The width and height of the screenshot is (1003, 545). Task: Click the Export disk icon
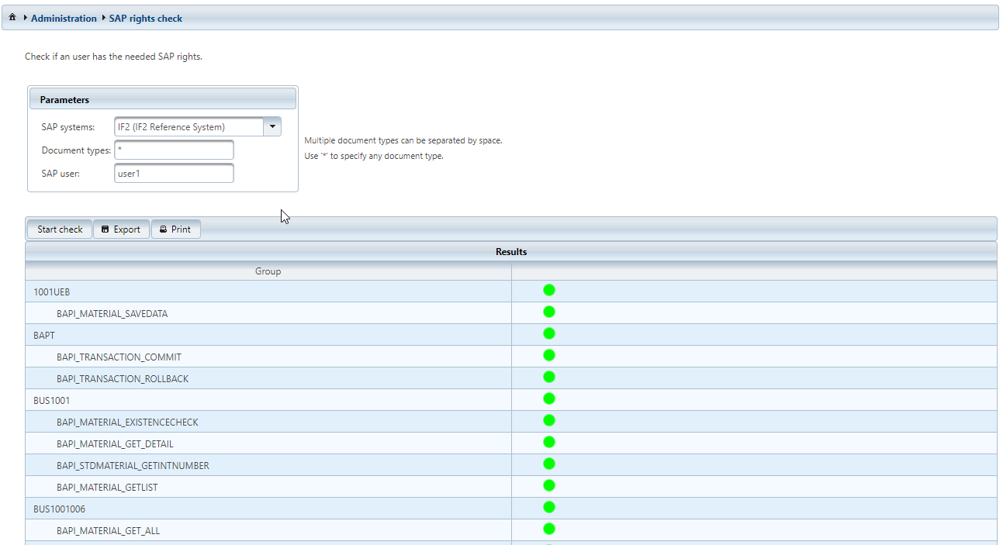coord(105,229)
